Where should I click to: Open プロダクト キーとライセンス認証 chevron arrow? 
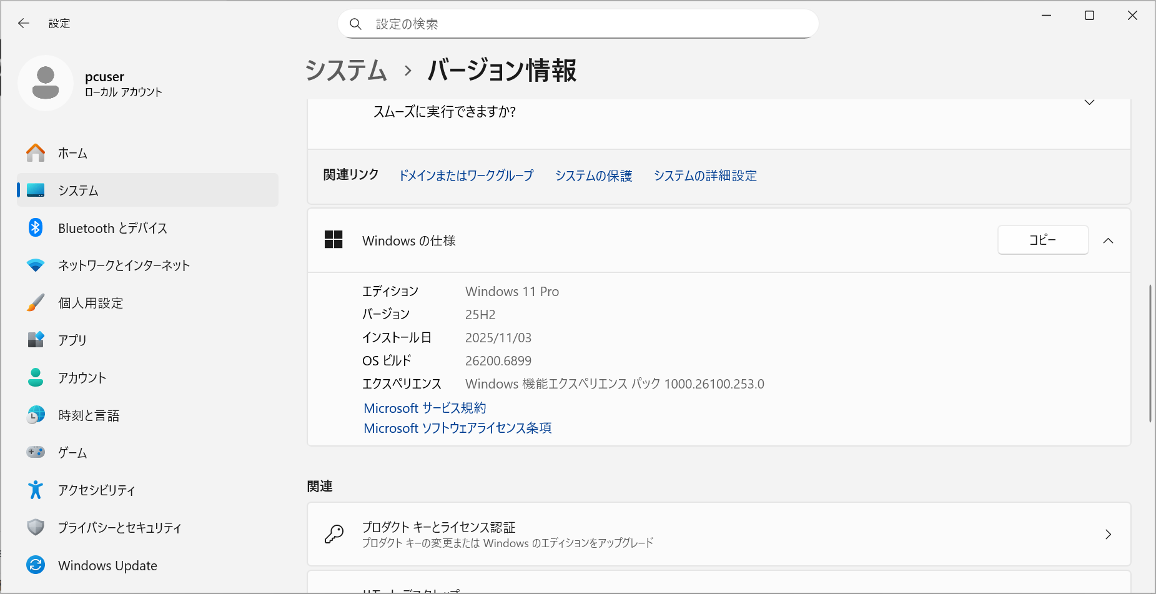tap(1108, 534)
